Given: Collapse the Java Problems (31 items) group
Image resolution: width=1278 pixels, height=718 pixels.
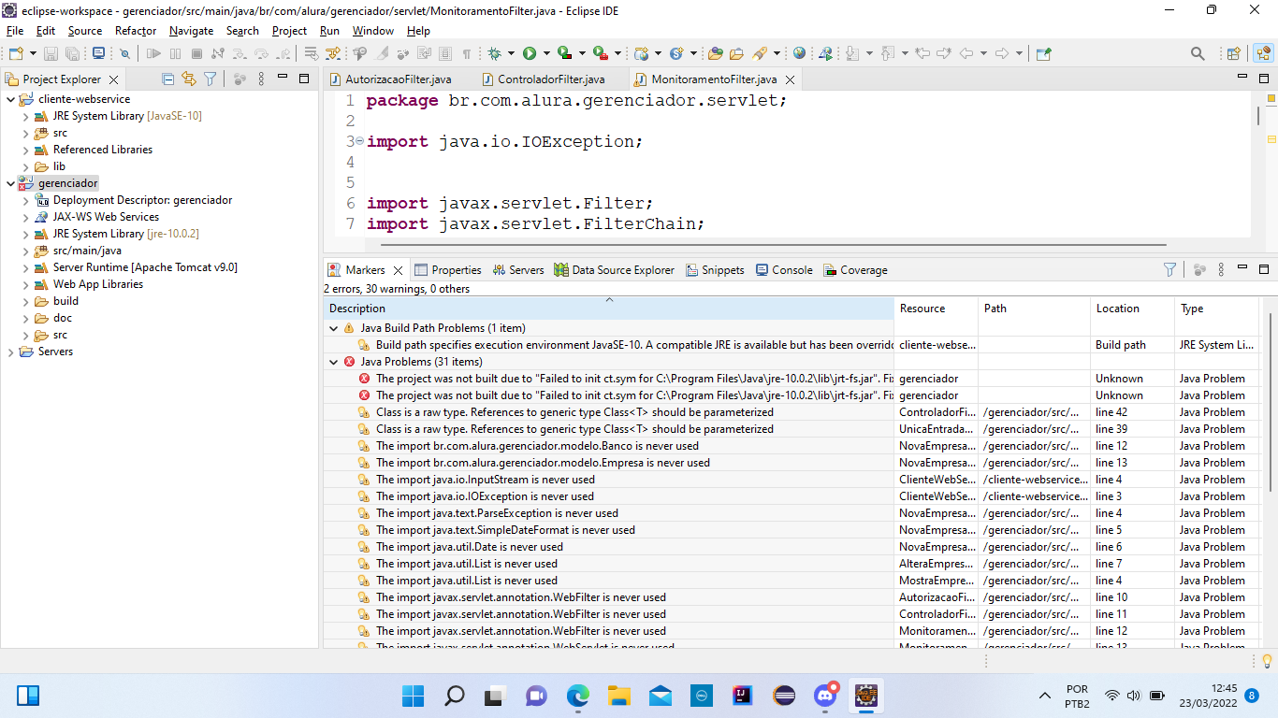Looking at the screenshot, I should (334, 362).
